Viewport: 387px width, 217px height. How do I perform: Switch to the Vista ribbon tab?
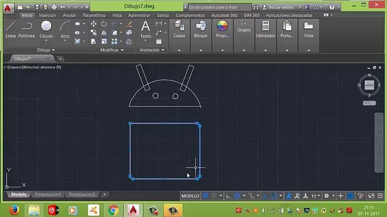pyautogui.click(x=117, y=15)
